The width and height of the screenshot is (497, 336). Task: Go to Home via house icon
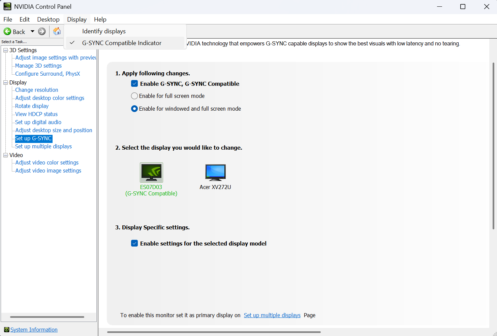click(x=57, y=31)
